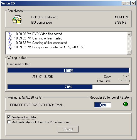Click the log list scroll up arrow
This screenshot has width=137, height=140.
(x=129, y=34)
